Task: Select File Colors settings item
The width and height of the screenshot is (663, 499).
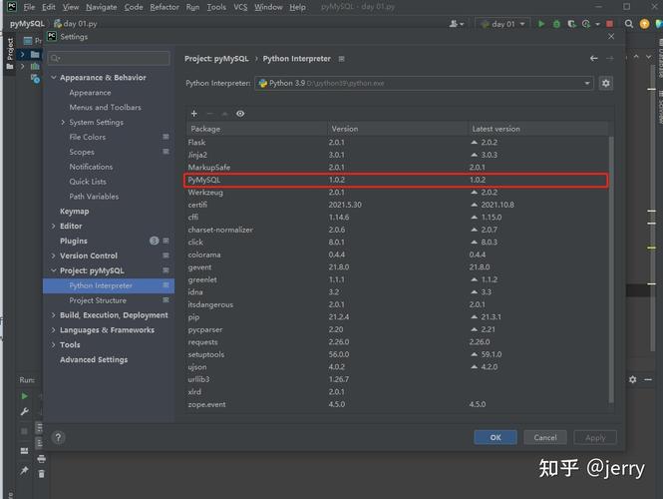Action: 88,137
